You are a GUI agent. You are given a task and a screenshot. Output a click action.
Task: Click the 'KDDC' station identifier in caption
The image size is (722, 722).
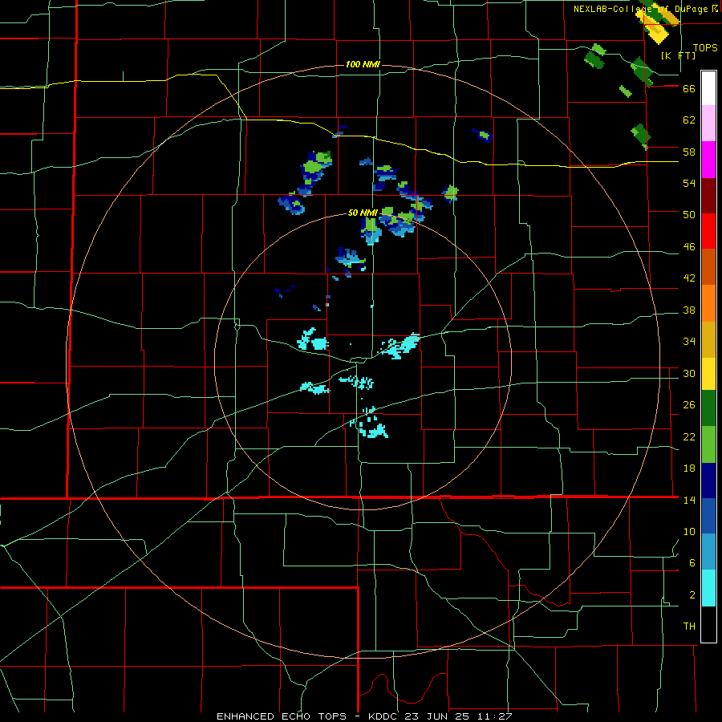(x=384, y=716)
